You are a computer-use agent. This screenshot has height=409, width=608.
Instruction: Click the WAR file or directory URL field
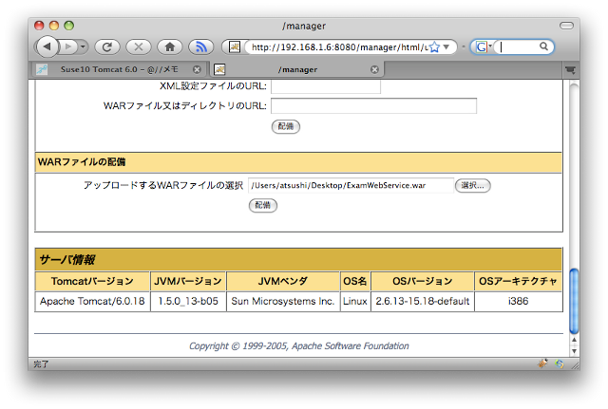point(372,106)
